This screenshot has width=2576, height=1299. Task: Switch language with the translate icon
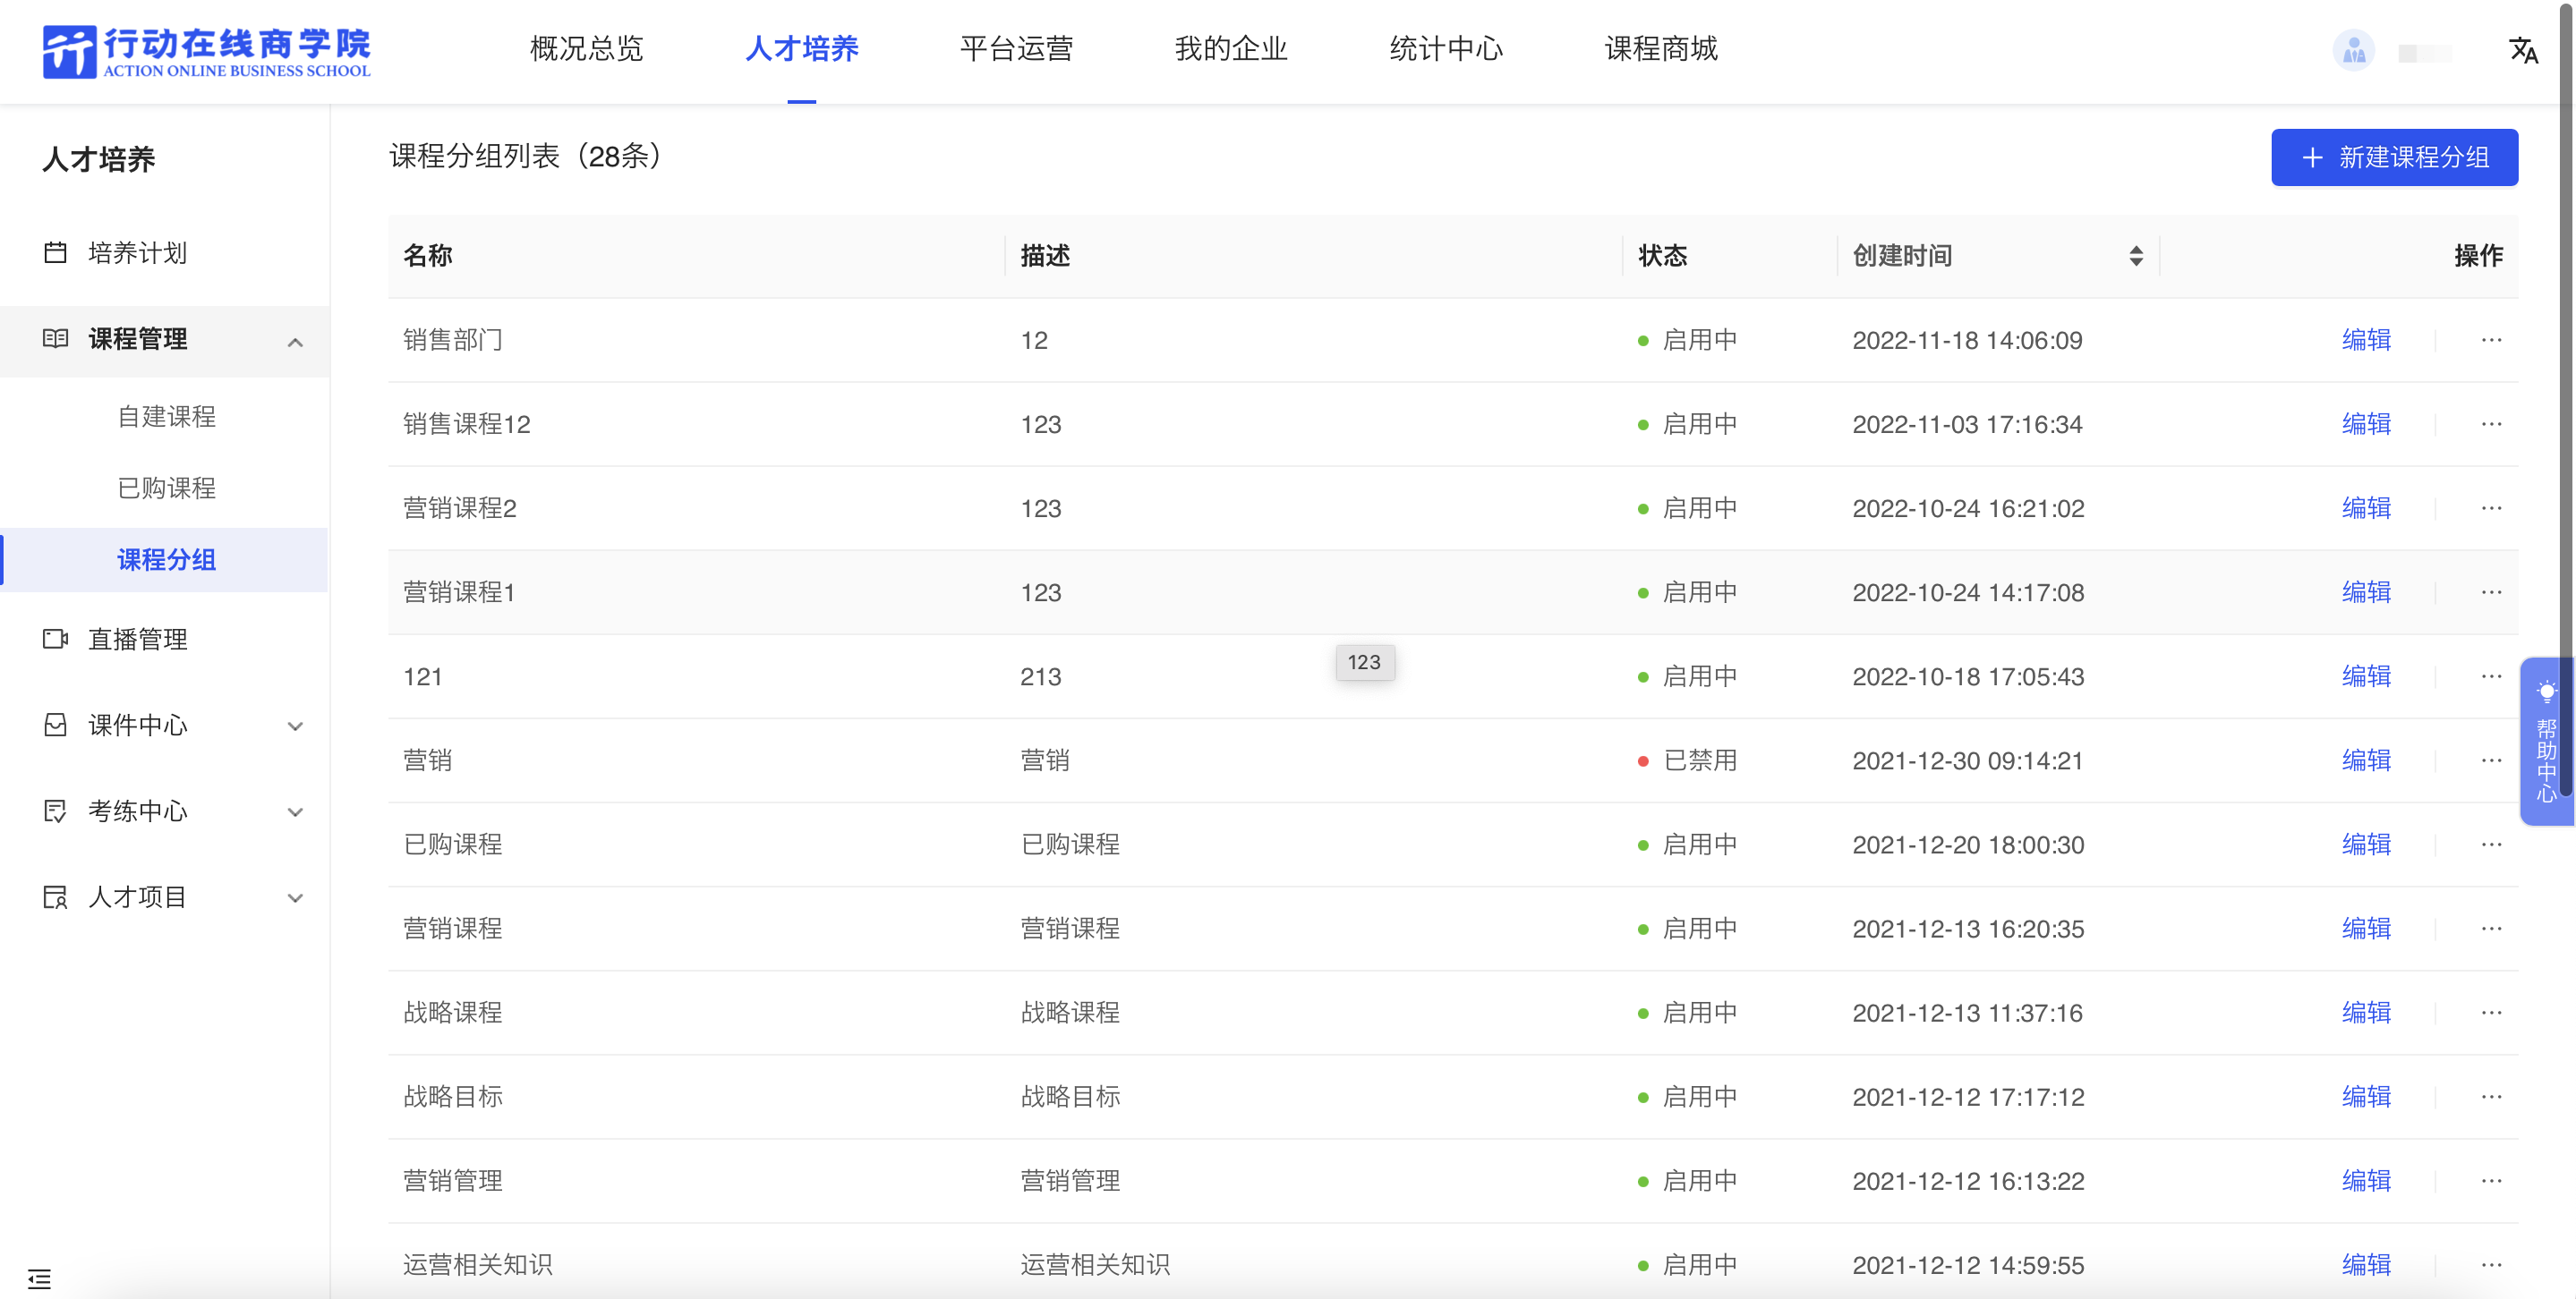(2523, 50)
